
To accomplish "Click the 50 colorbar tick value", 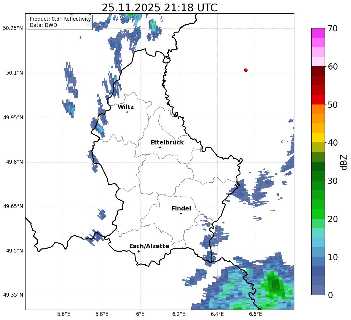I will (333, 104).
